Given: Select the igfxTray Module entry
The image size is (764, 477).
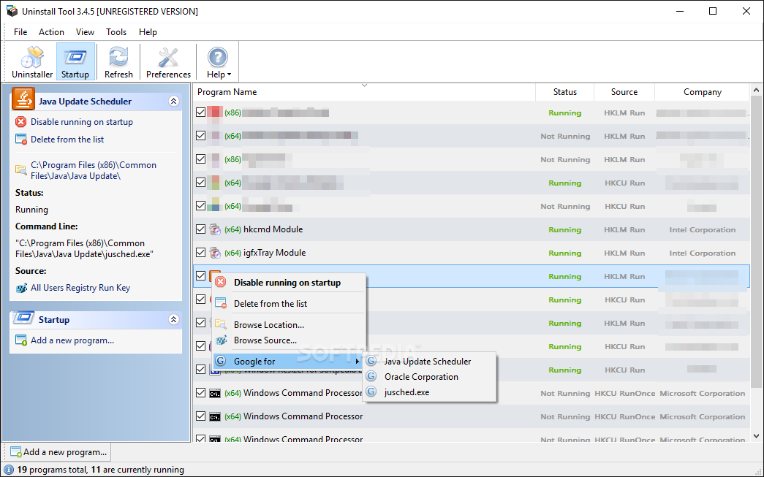Looking at the screenshot, I should point(472,253).
